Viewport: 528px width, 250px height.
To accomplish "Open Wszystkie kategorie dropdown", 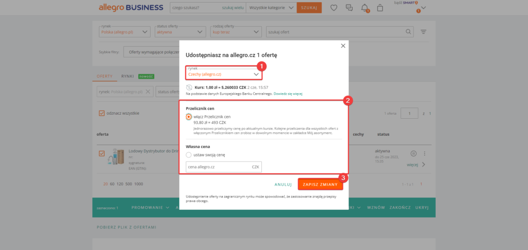I will pyautogui.click(x=271, y=8).
